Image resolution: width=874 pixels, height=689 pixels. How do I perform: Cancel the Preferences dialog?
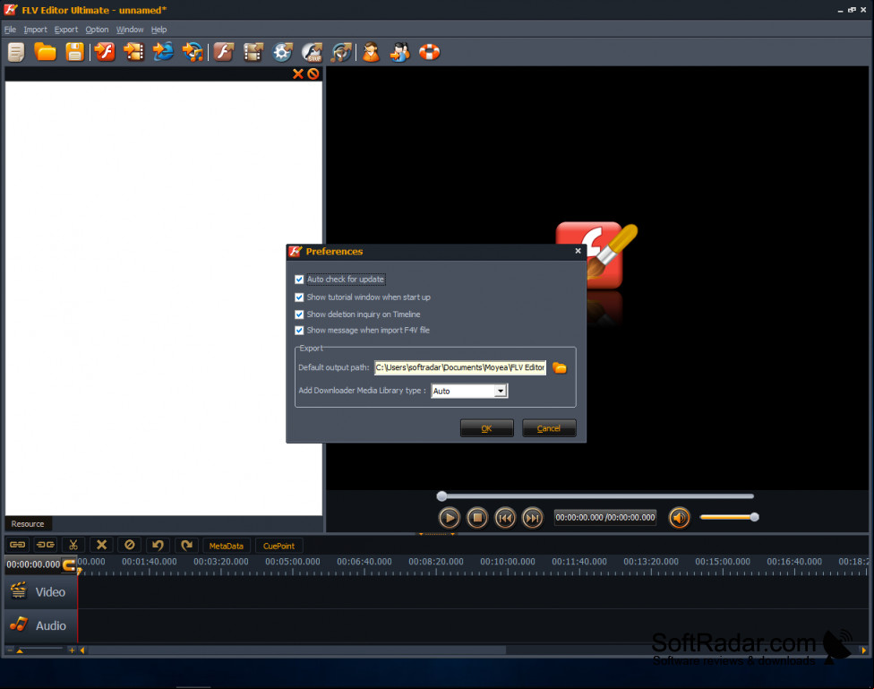pos(548,428)
